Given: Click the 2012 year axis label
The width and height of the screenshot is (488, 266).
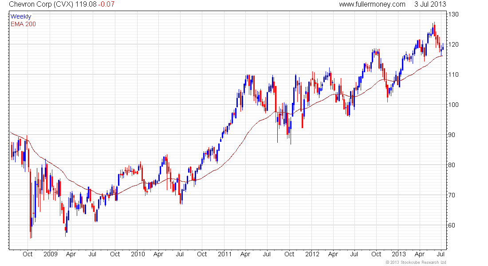Looking at the screenshot, I should pyautogui.click(x=312, y=254).
